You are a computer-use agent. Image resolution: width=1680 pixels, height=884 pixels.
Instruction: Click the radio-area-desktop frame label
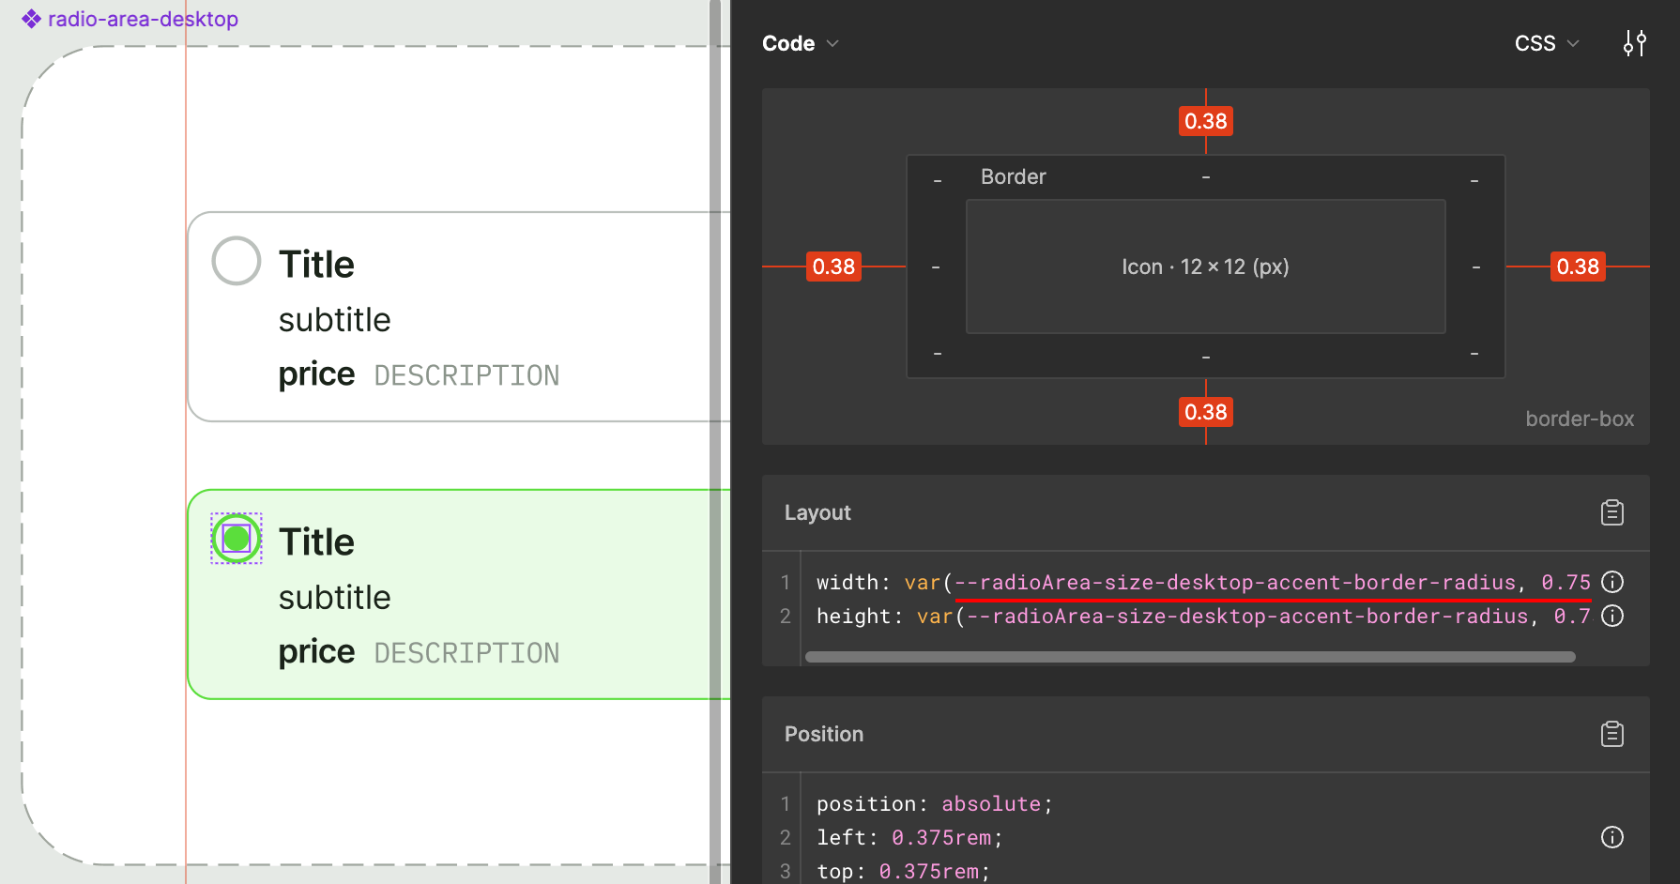click(x=143, y=19)
